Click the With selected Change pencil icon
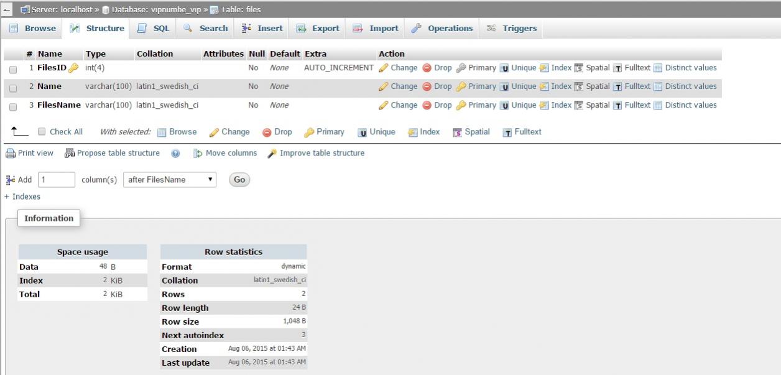The width and height of the screenshot is (781, 375). click(x=214, y=132)
